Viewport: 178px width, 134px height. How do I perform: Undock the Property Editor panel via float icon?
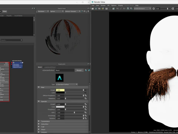(x=88, y=64)
